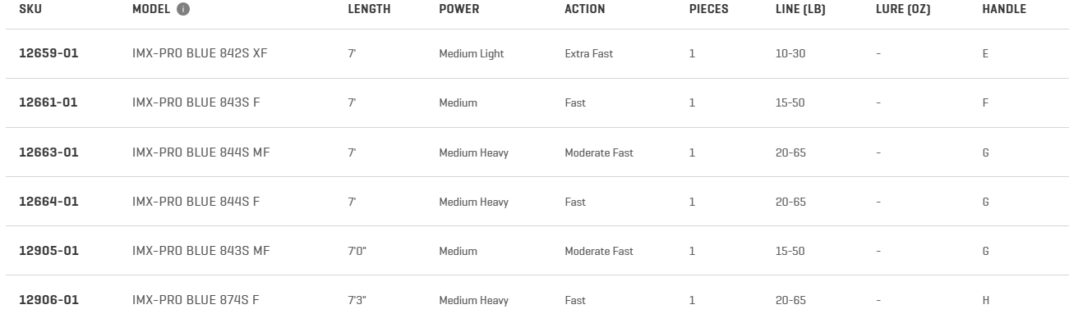The image size is (1069, 323).
Task: Click the SKU column header
Action: pos(30,10)
